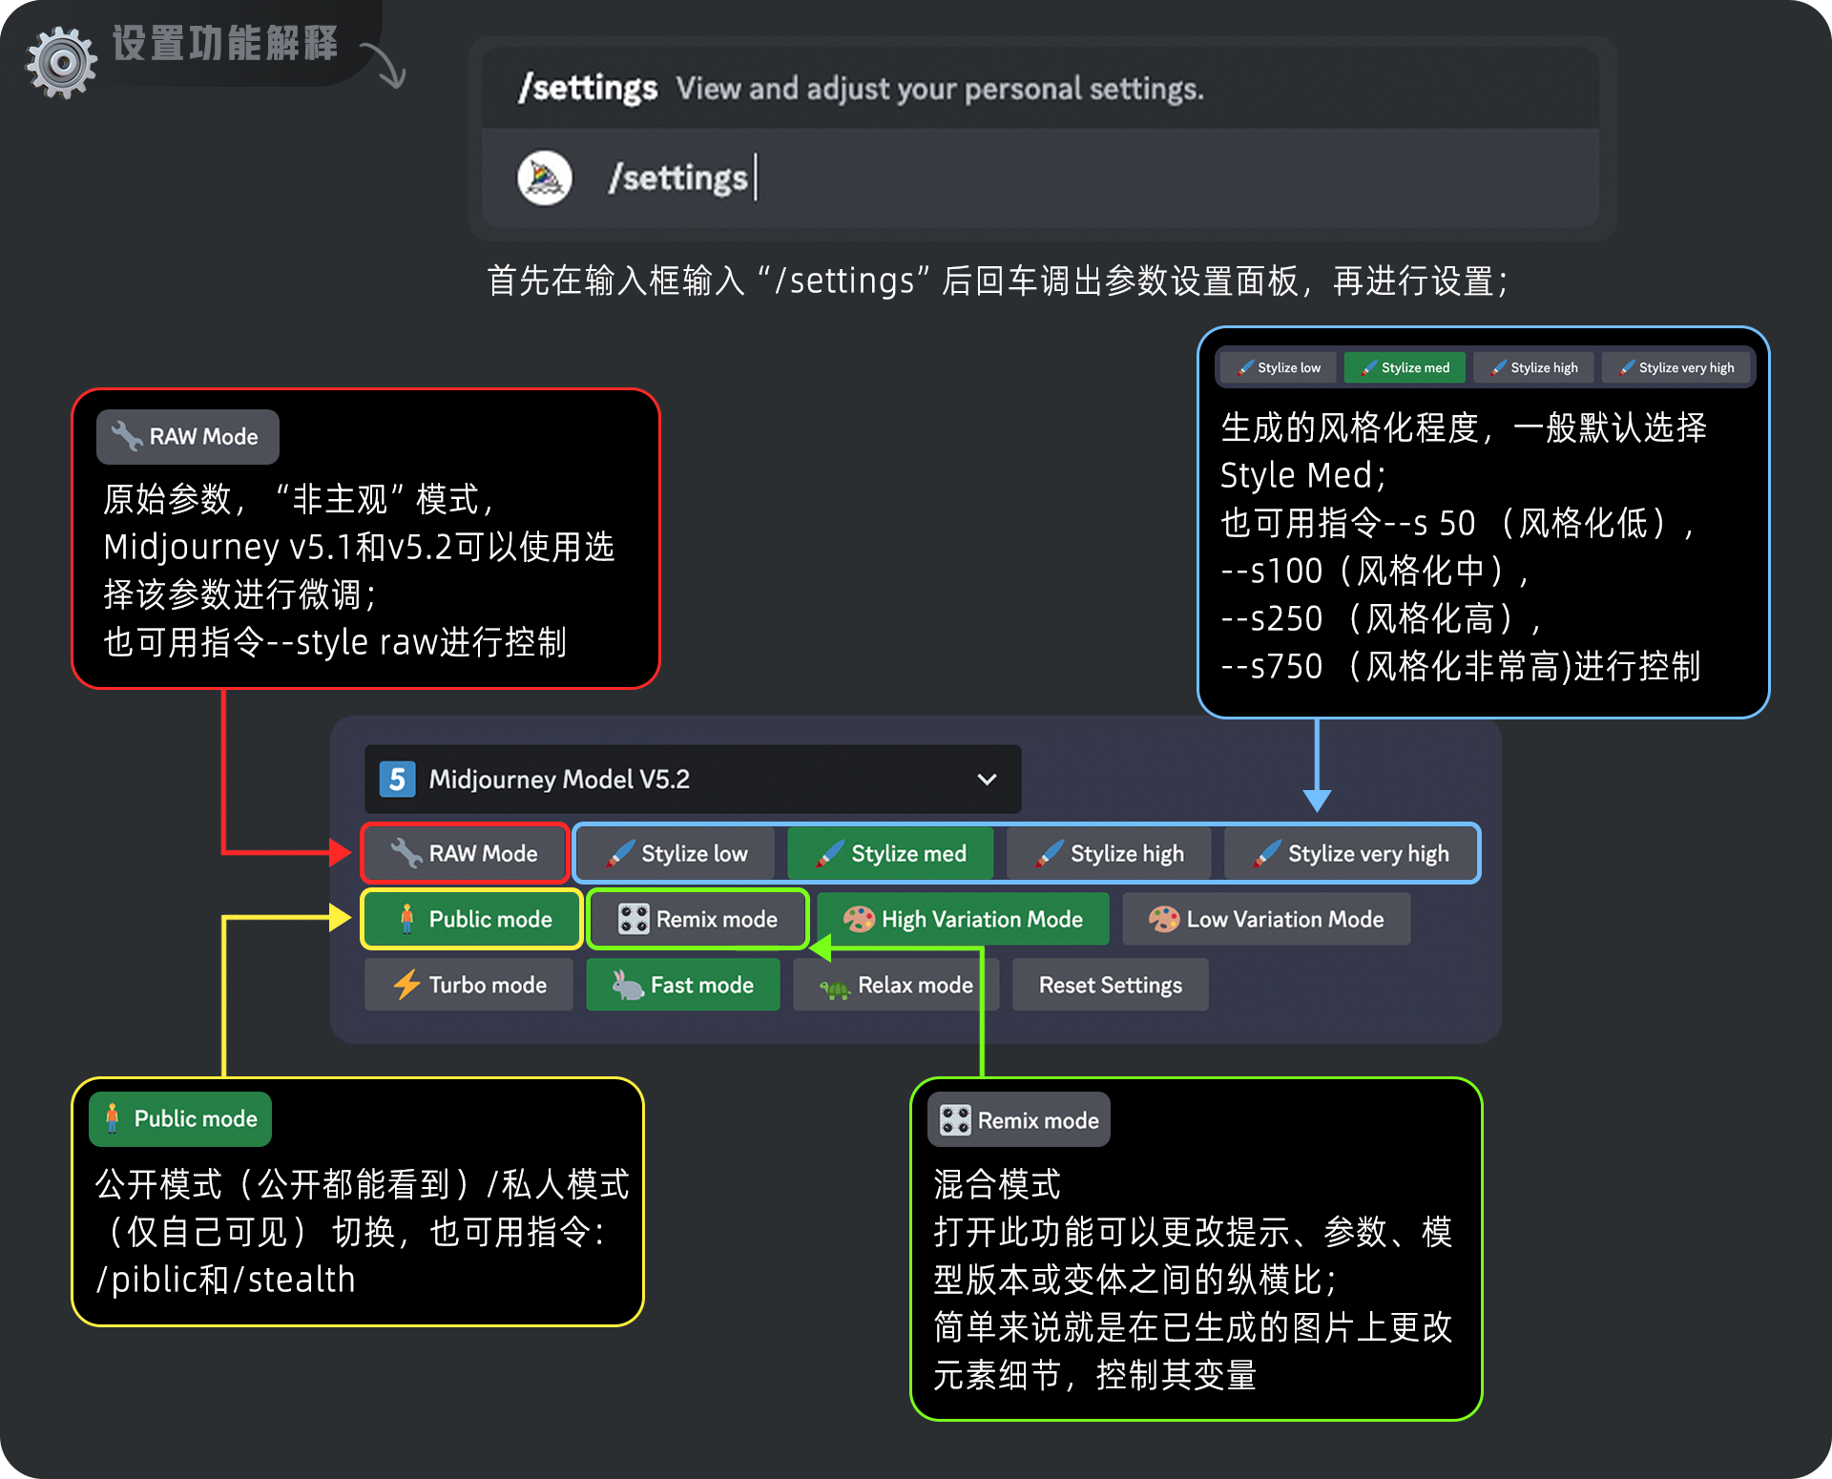Click the lightning bolt icon on Turbo mode

click(x=407, y=985)
